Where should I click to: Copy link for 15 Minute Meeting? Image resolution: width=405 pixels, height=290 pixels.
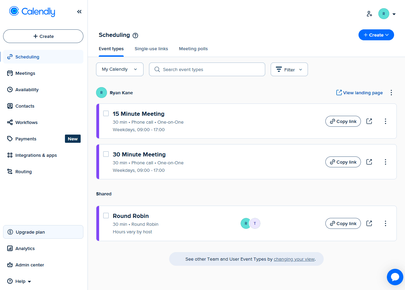click(343, 121)
